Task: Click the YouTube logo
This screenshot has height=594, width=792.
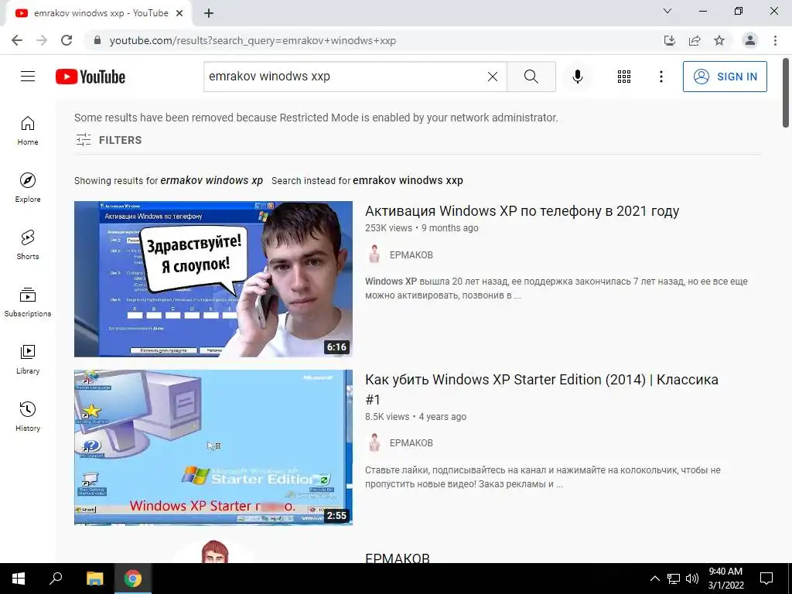Action: pyautogui.click(x=90, y=77)
